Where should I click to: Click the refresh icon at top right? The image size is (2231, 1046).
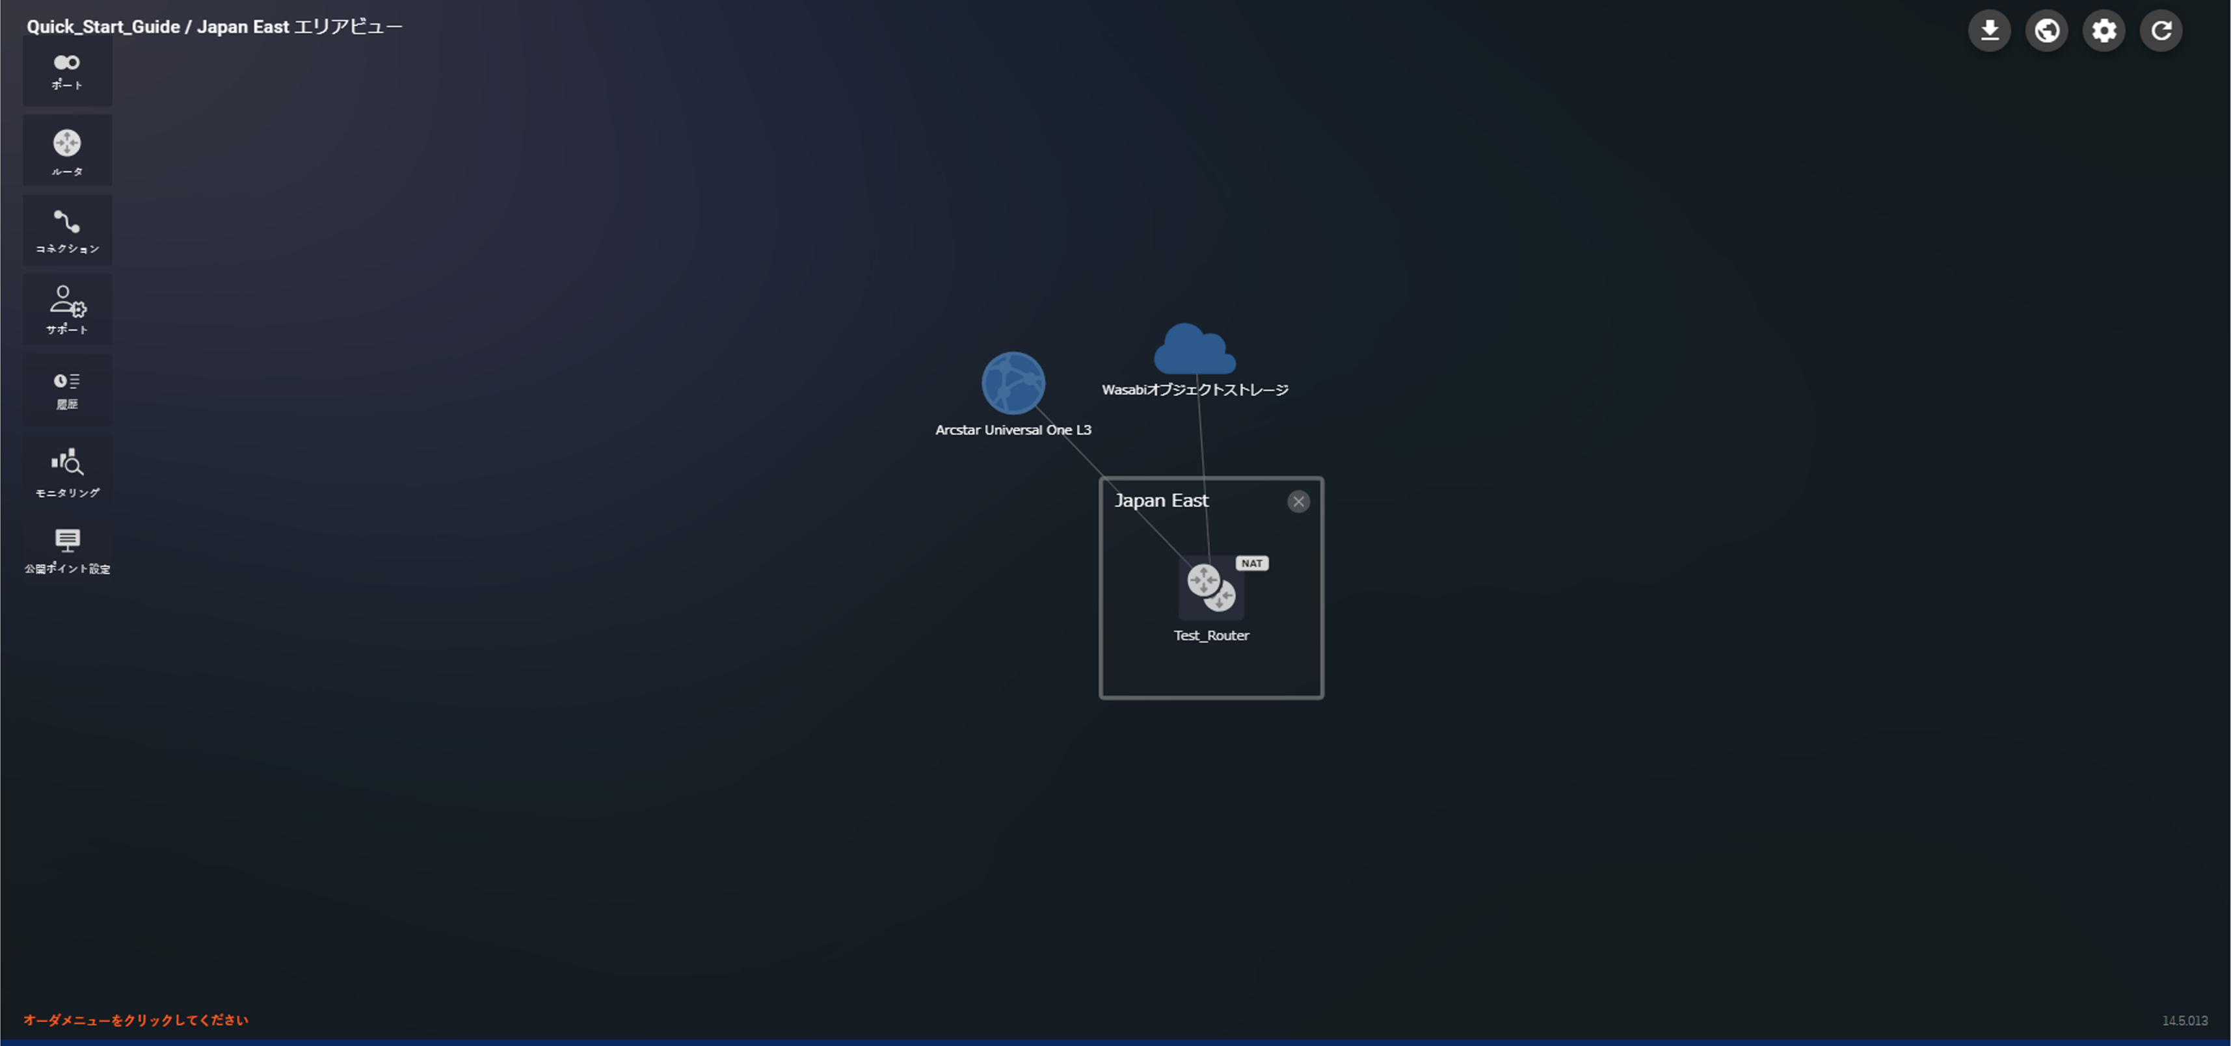click(2161, 31)
